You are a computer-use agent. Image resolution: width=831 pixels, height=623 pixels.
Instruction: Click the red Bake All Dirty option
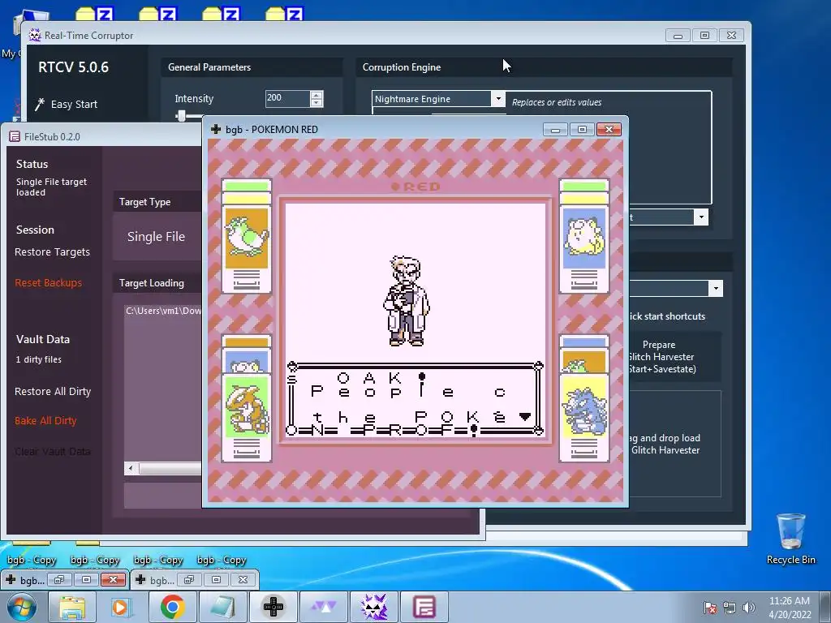click(45, 421)
